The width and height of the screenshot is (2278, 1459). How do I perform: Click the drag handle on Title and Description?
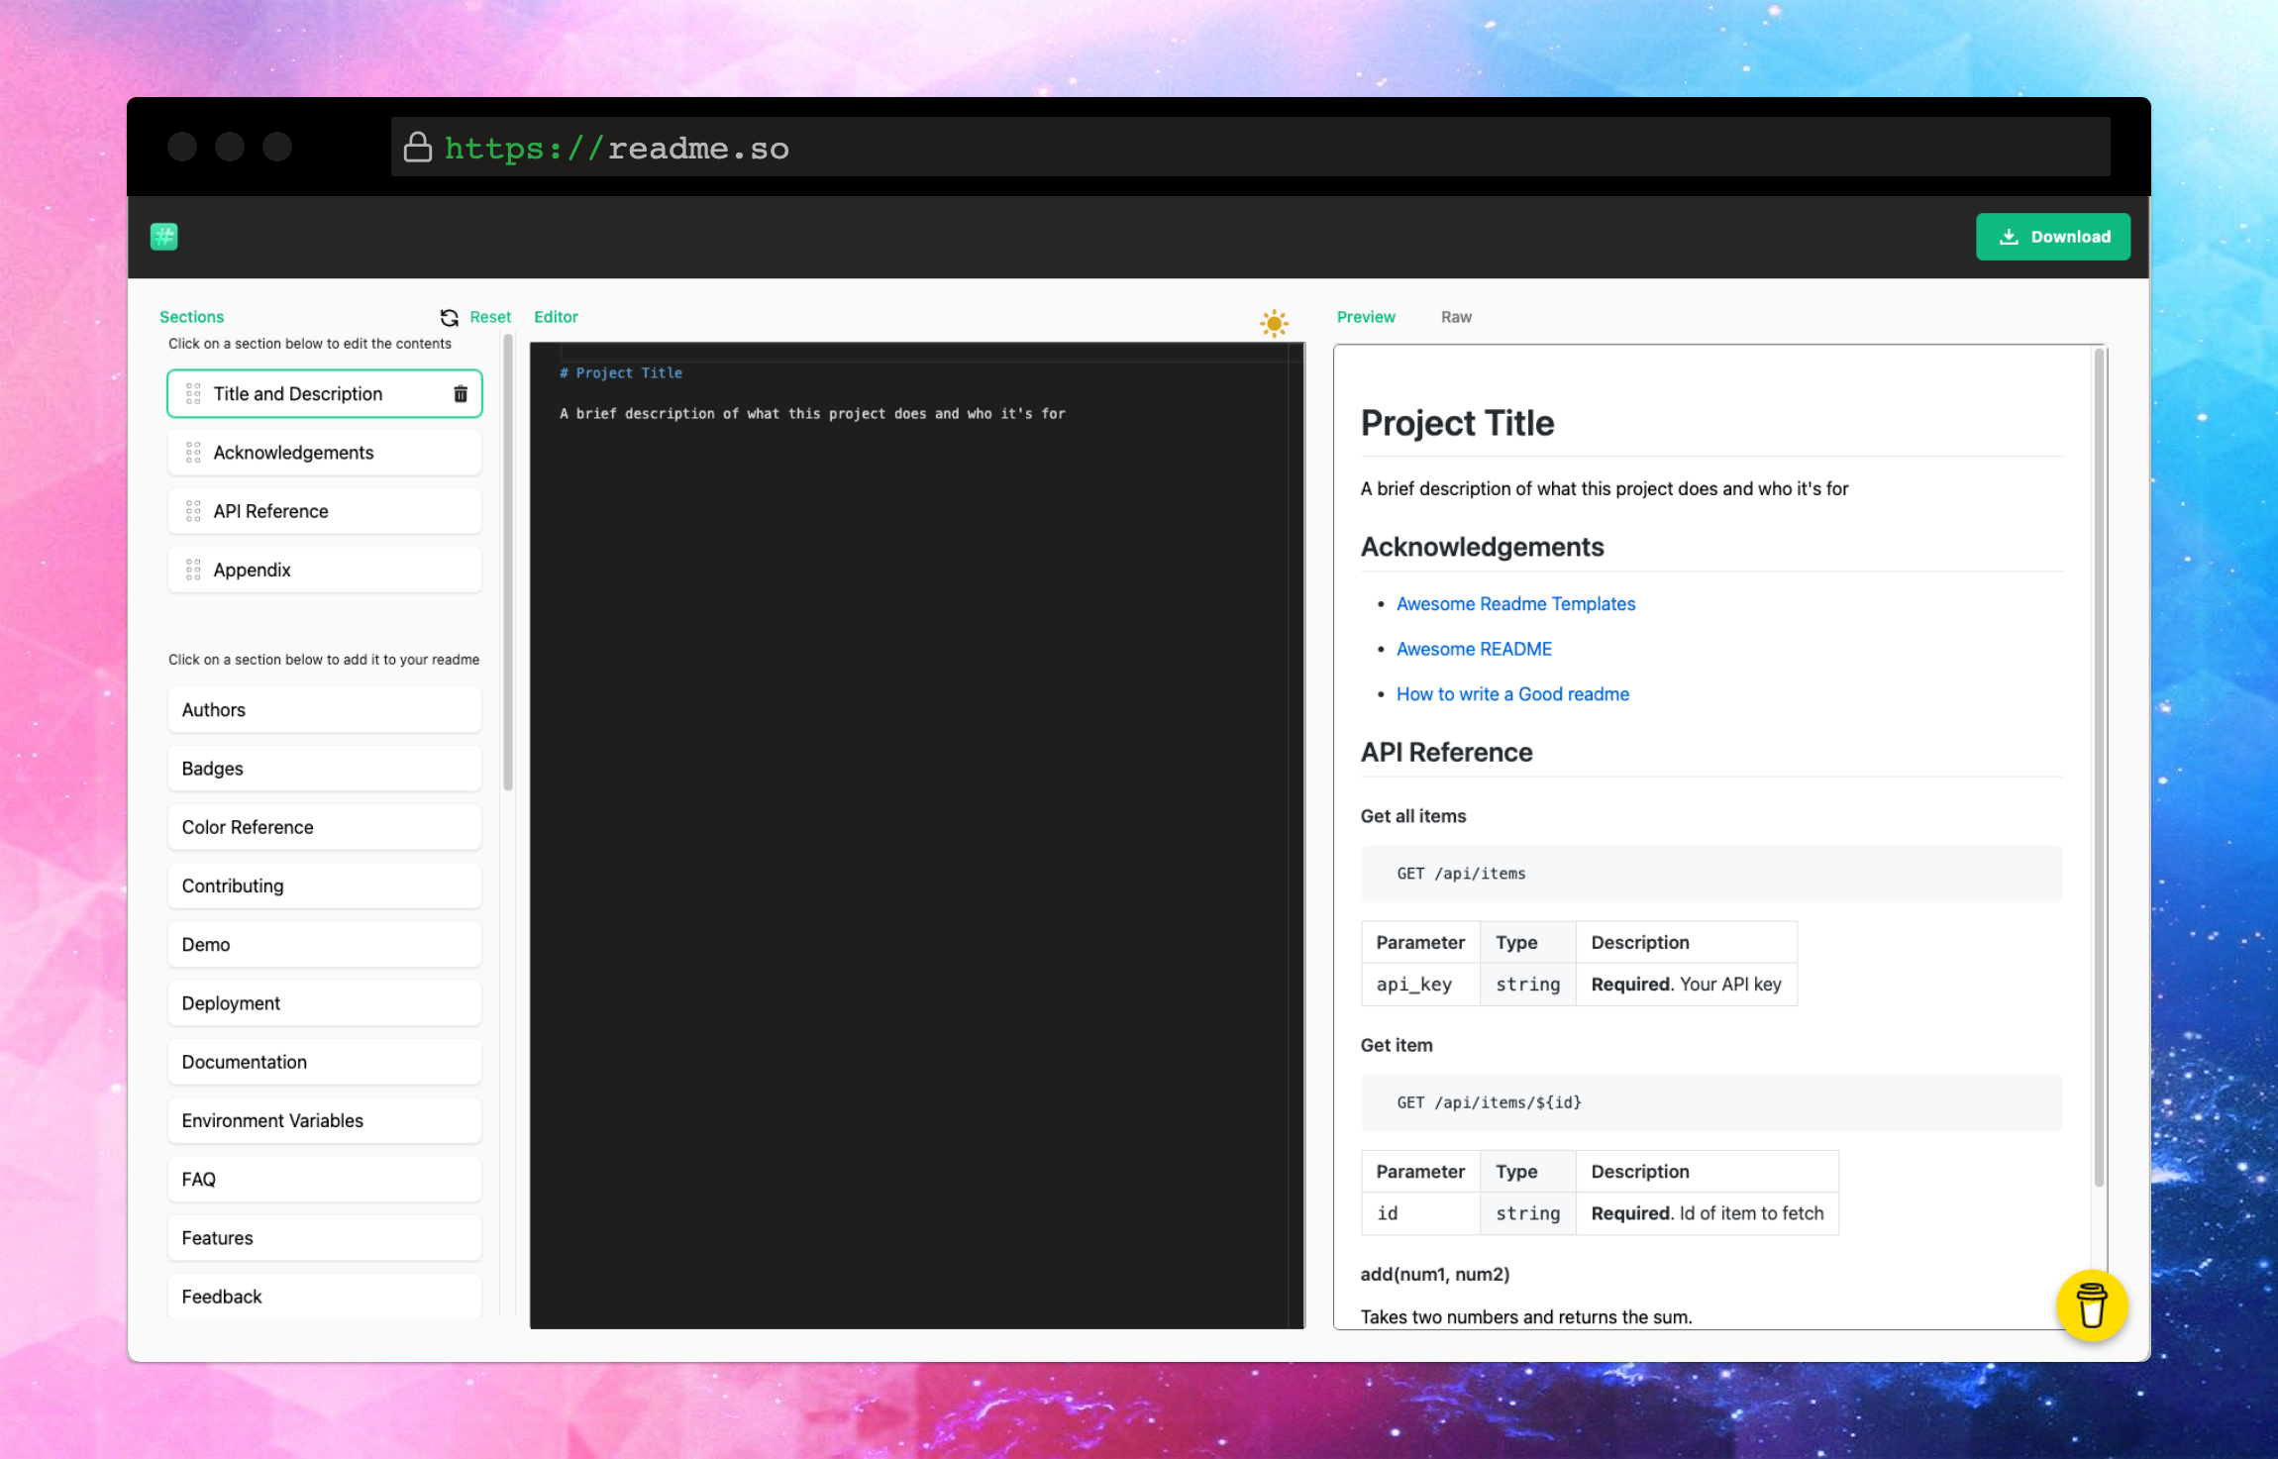pos(193,394)
